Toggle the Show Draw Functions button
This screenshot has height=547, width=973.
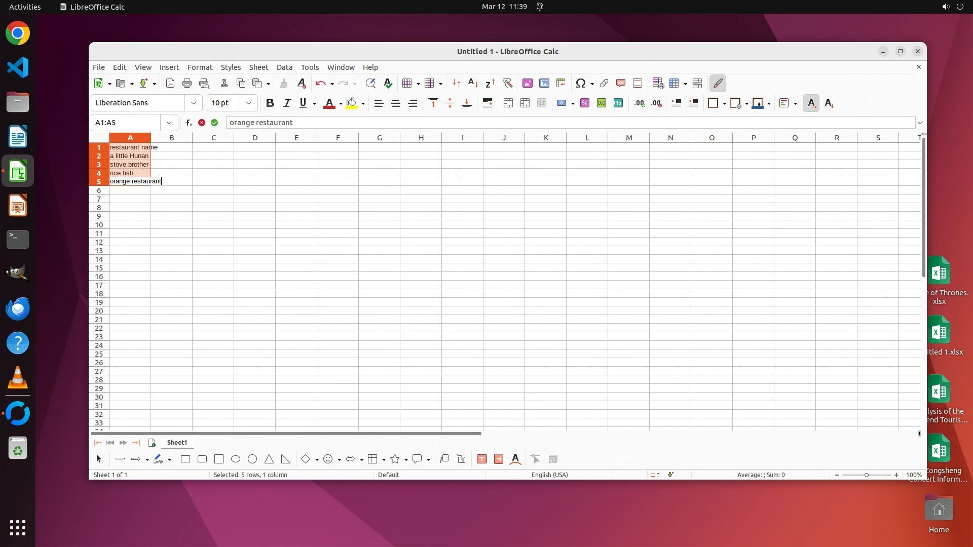click(718, 84)
